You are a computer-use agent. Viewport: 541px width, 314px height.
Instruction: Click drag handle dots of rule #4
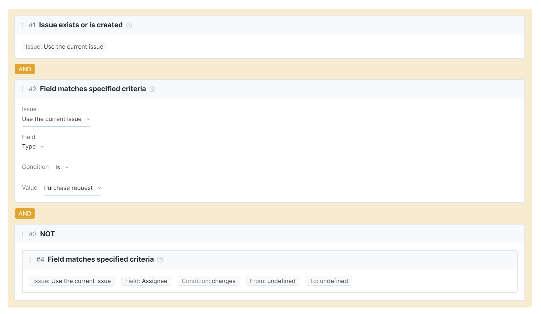coord(30,260)
